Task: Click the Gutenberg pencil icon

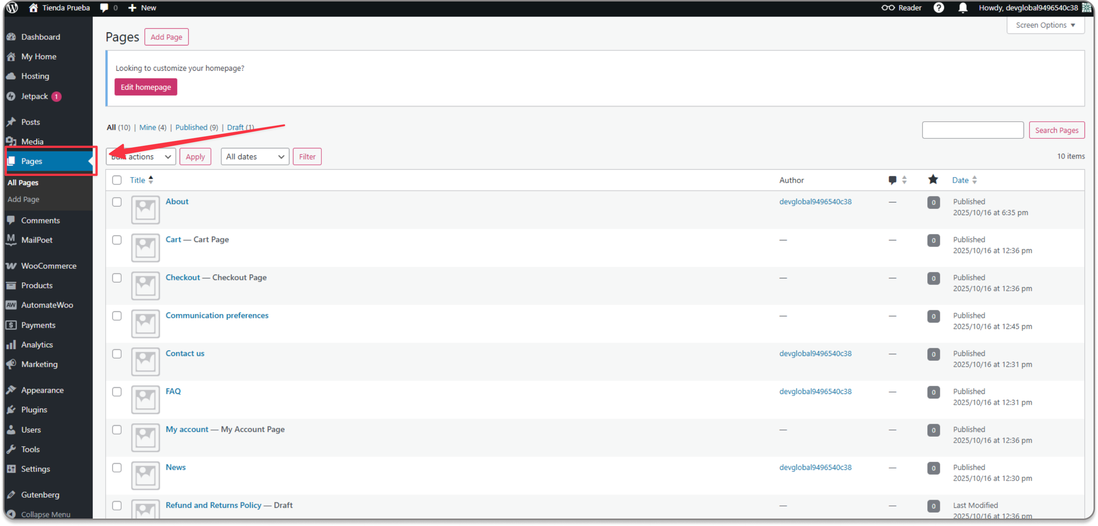Action: tap(12, 495)
